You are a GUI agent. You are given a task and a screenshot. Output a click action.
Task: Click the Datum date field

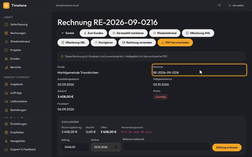[x=106, y=147]
